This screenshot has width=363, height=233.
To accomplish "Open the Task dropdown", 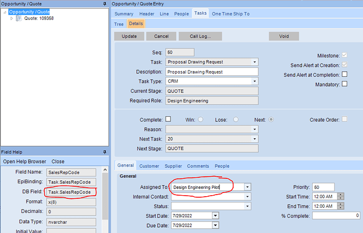I will tap(255, 62).
